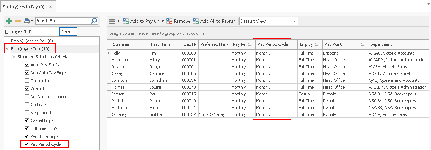This screenshot has height=150, width=431.
Task: Select Emplo(y)ees to Pay (0) tree node
Action: [x=32, y=41]
